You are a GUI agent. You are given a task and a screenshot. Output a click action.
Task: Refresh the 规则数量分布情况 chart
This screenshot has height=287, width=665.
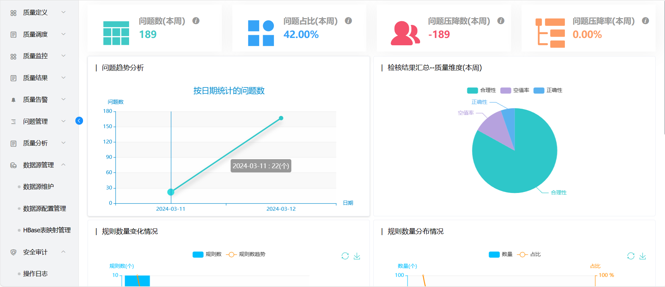pos(631,256)
